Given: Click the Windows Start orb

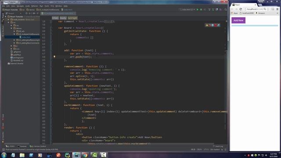Looking at the screenshot, I should tap(4, 155).
